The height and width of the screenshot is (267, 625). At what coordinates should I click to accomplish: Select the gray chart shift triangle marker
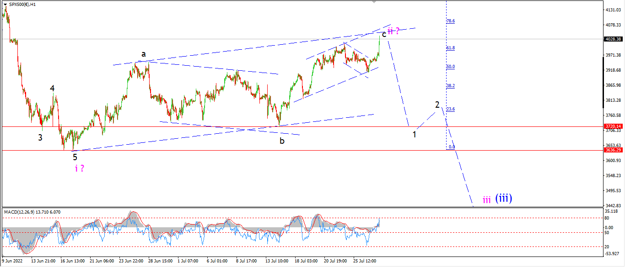click(375, 2)
